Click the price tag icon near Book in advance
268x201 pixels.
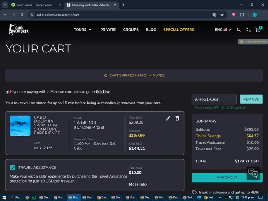pyautogui.click(x=194, y=192)
